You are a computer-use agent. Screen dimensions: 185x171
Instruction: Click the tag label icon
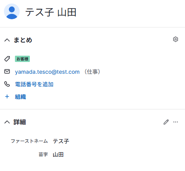(x=7, y=59)
